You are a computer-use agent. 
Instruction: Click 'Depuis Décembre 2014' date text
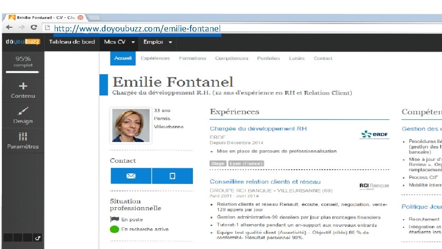pyautogui.click(x=236, y=143)
